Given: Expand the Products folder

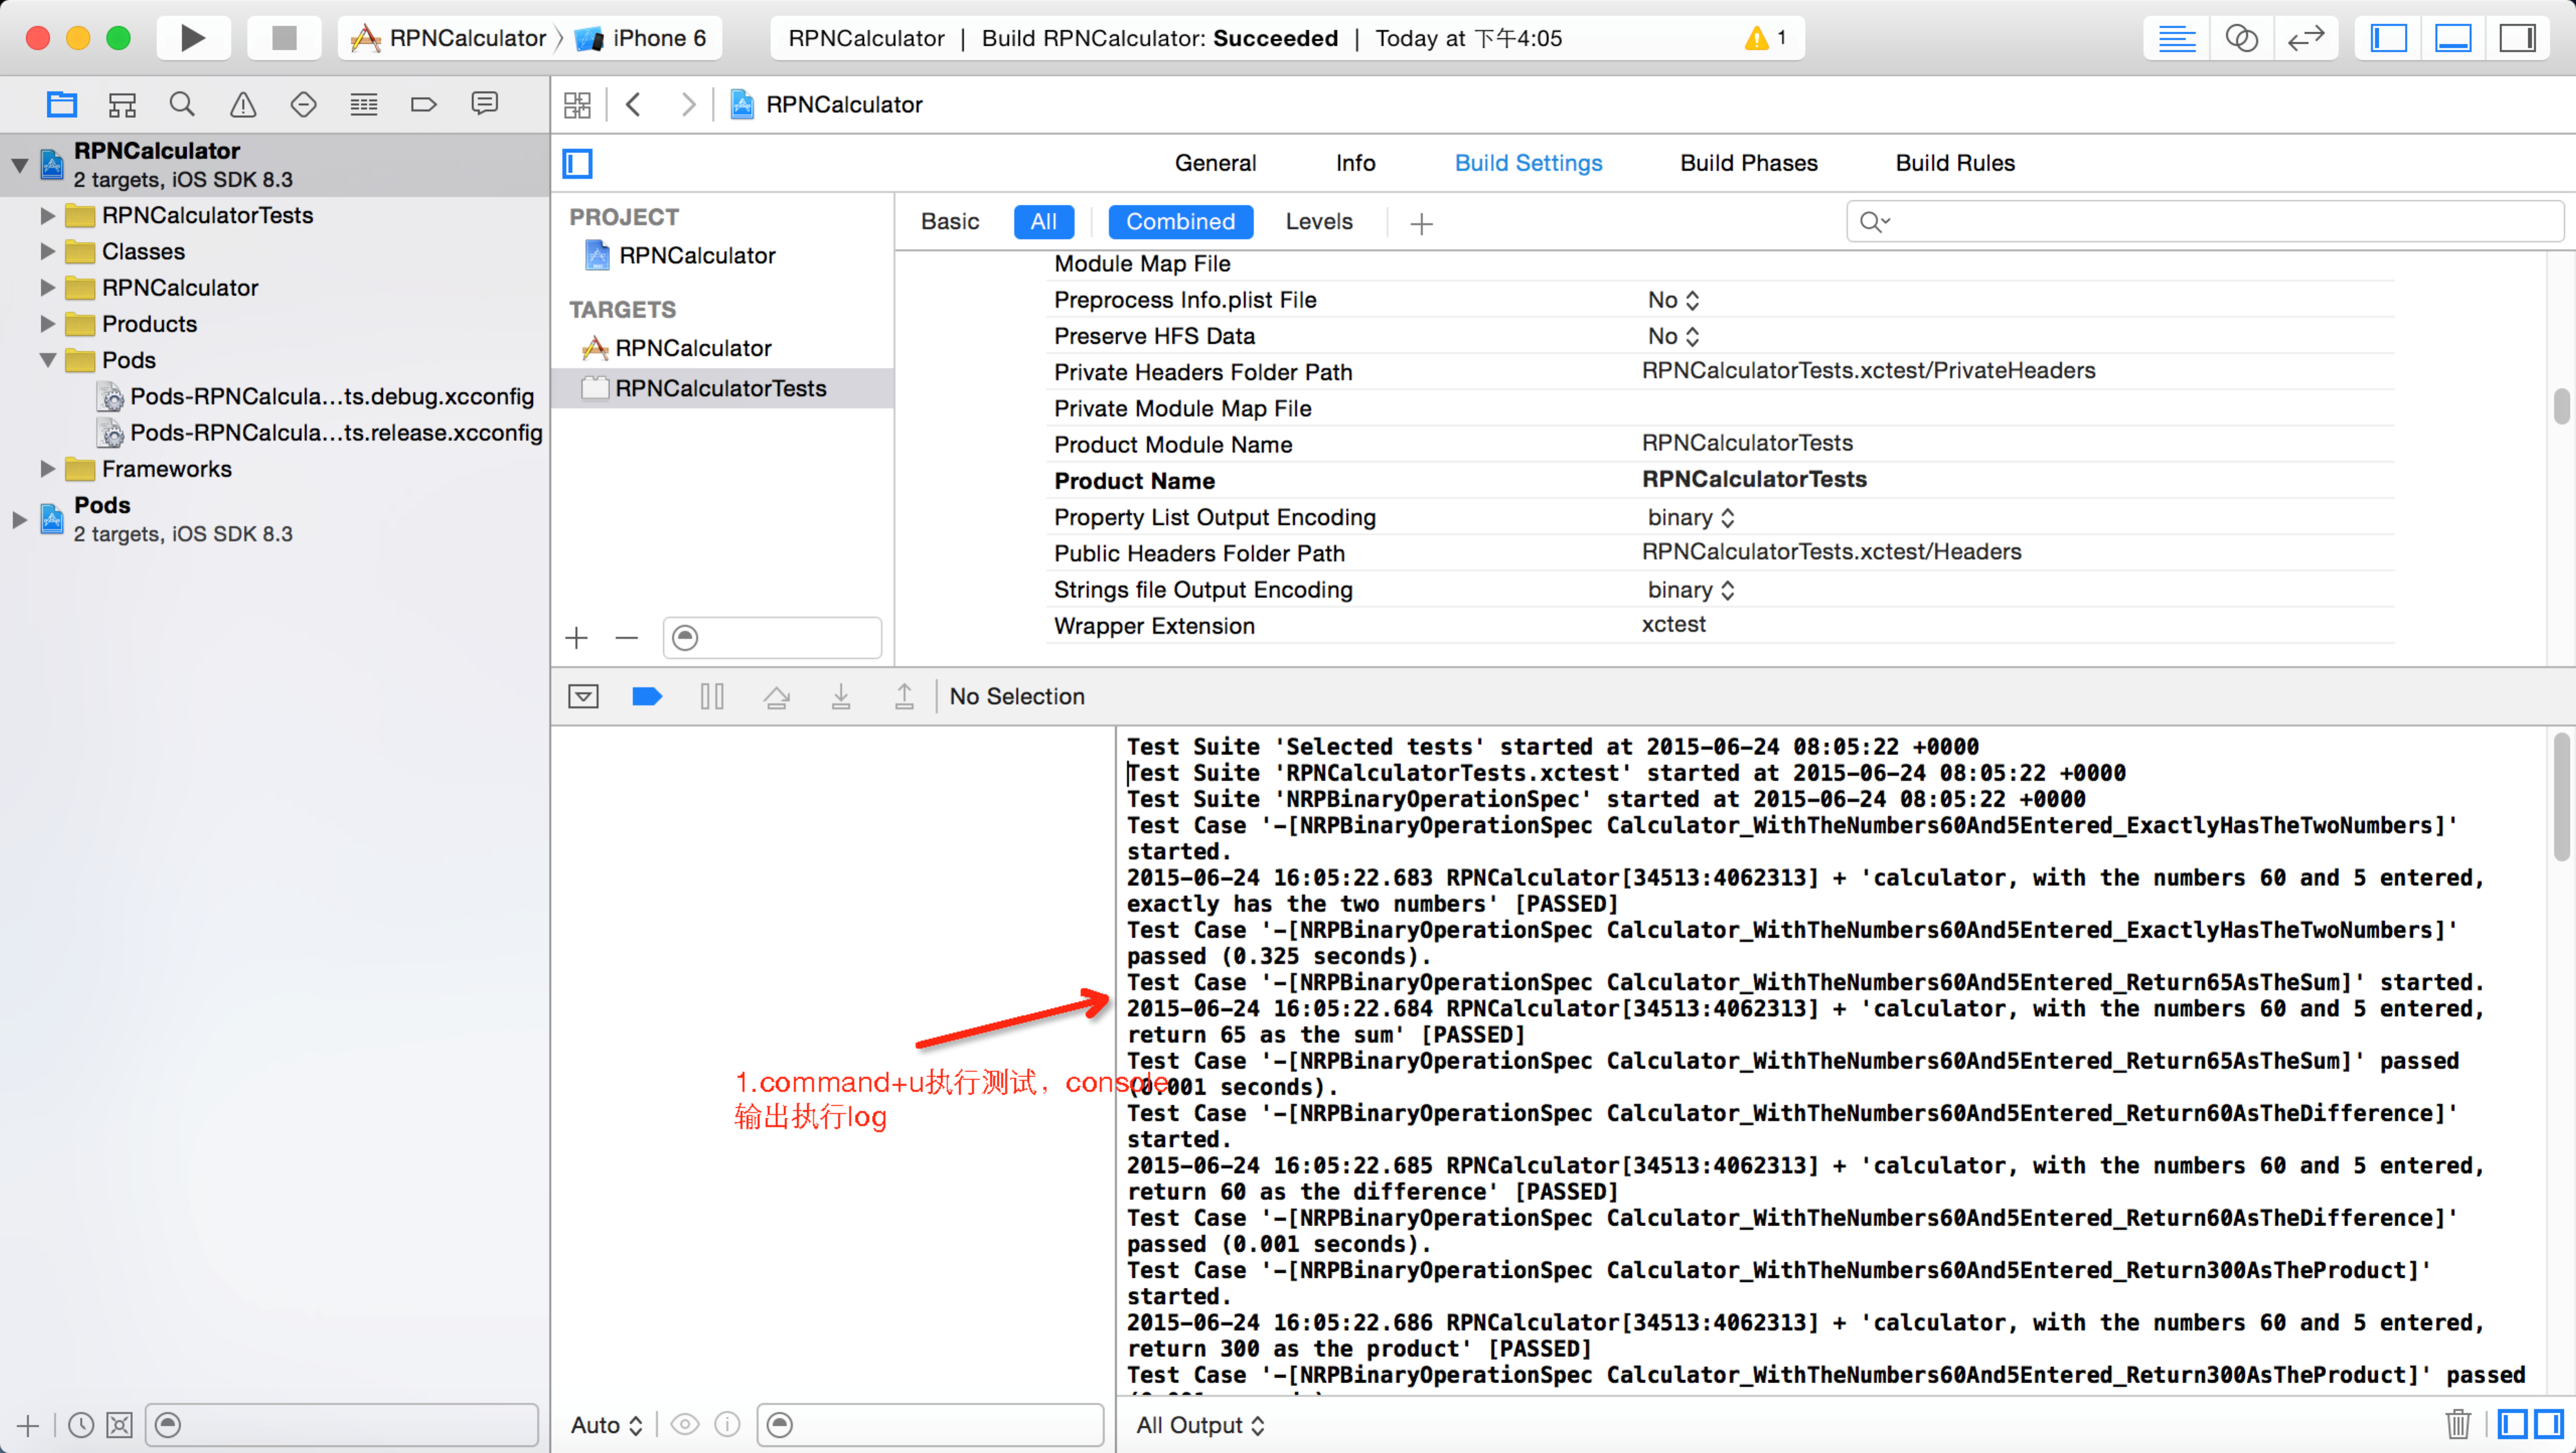Looking at the screenshot, I should tap(47, 324).
